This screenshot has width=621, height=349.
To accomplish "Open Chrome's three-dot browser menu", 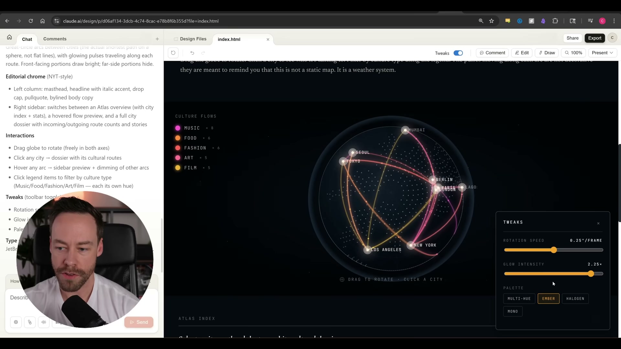I will click(x=614, y=21).
